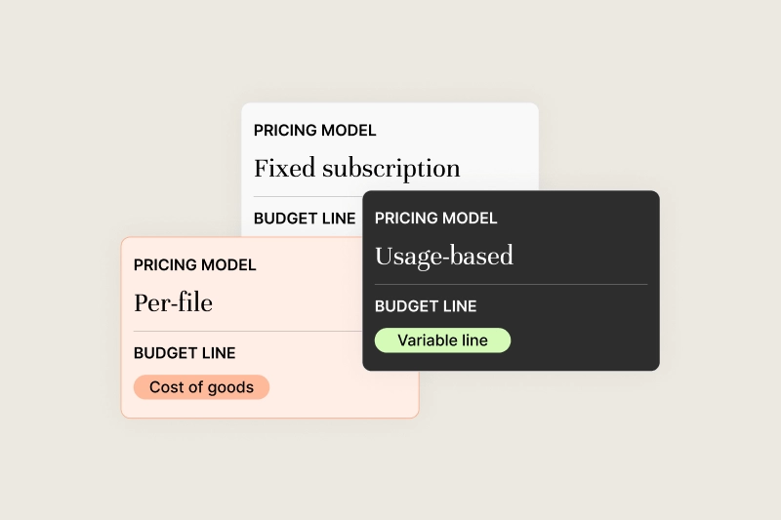781x520 pixels.
Task: Click the divider line under "Usage-based"
Action: (x=511, y=285)
